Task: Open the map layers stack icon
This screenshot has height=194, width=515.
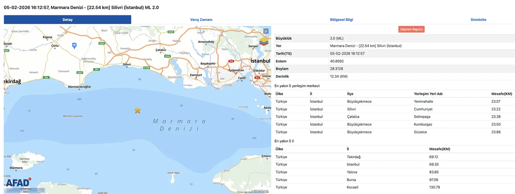Action: coord(264,41)
